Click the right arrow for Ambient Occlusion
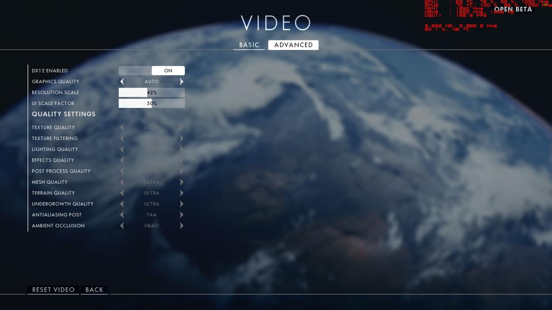 click(x=182, y=225)
